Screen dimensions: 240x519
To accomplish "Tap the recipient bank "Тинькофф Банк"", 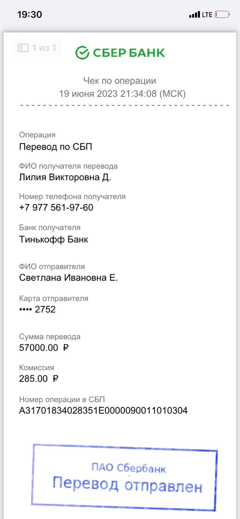I will pyautogui.click(x=54, y=239).
